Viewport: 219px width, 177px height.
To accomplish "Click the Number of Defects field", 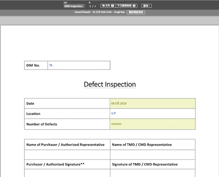I will coord(152,124).
